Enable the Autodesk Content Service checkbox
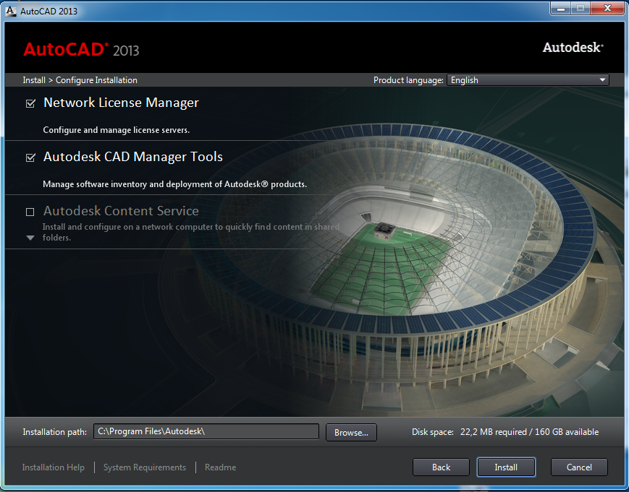The image size is (629, 492). (x=30, y=212)
